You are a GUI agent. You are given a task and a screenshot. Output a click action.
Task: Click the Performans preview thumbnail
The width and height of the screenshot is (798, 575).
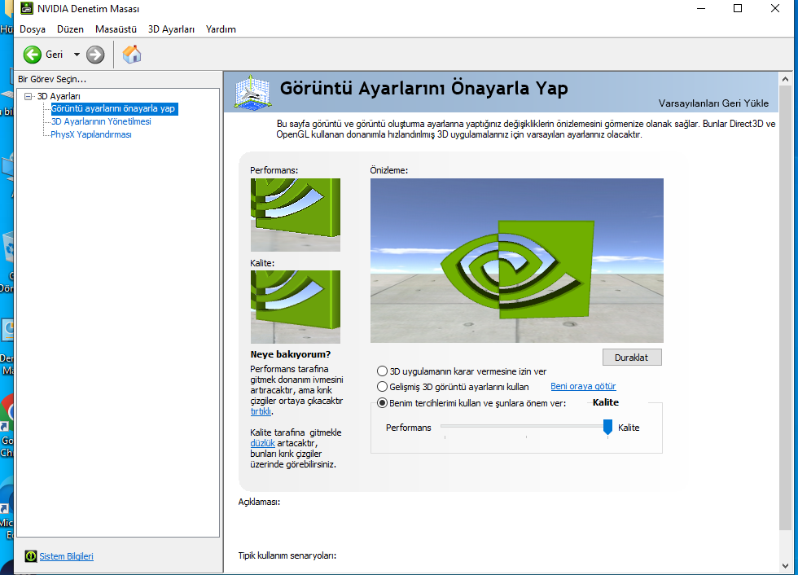coord(295,215)
